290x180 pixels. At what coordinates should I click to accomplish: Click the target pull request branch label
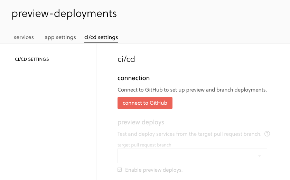[x=144, y=145]
